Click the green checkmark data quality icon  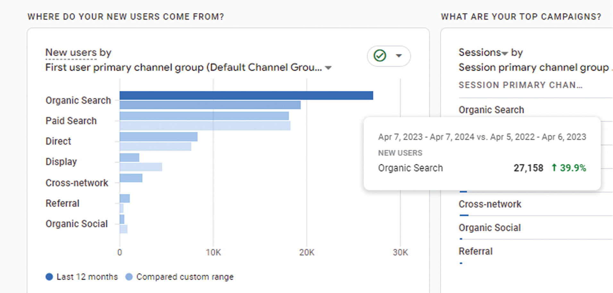[x=380, y=56]
